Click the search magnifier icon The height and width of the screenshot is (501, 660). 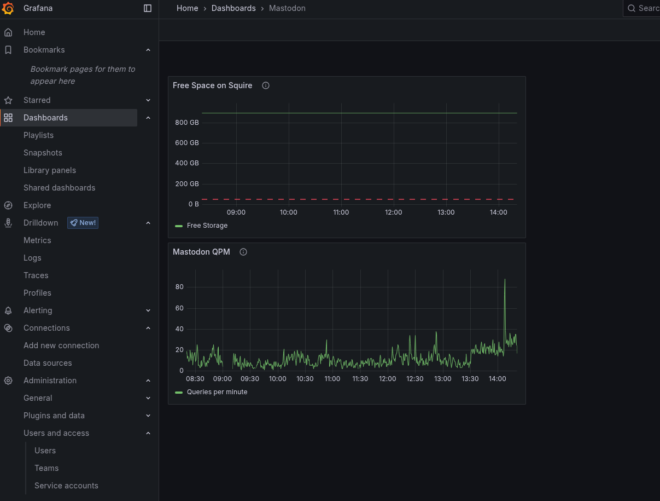click(x=632, y=8)
